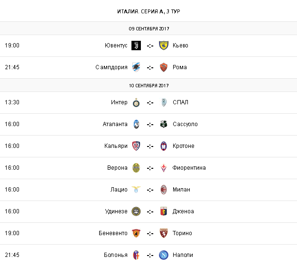Select the 13:30 Интер match time

12,102
